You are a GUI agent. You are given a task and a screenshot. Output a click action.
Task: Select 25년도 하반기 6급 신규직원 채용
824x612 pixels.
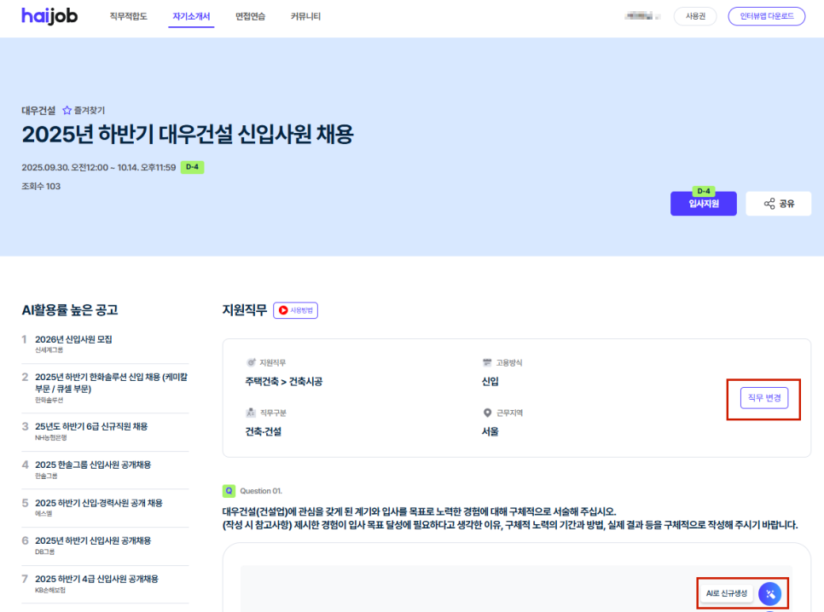click(x=91, y=426)
